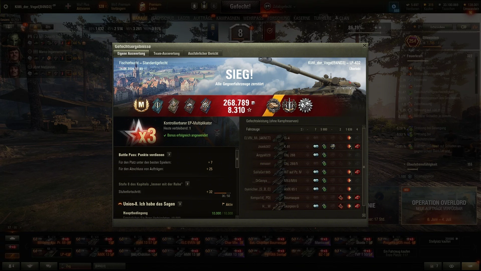Open the settings gear icon
Screen dimensions: 481x271
pyautogui.click(x=6, y=7)
